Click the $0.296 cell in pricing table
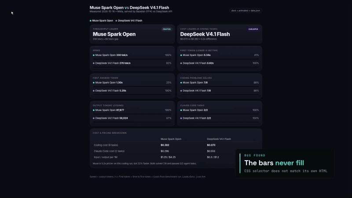Image resolution: width=352 pixels, height=198 pixels. [x=165, y=151]
